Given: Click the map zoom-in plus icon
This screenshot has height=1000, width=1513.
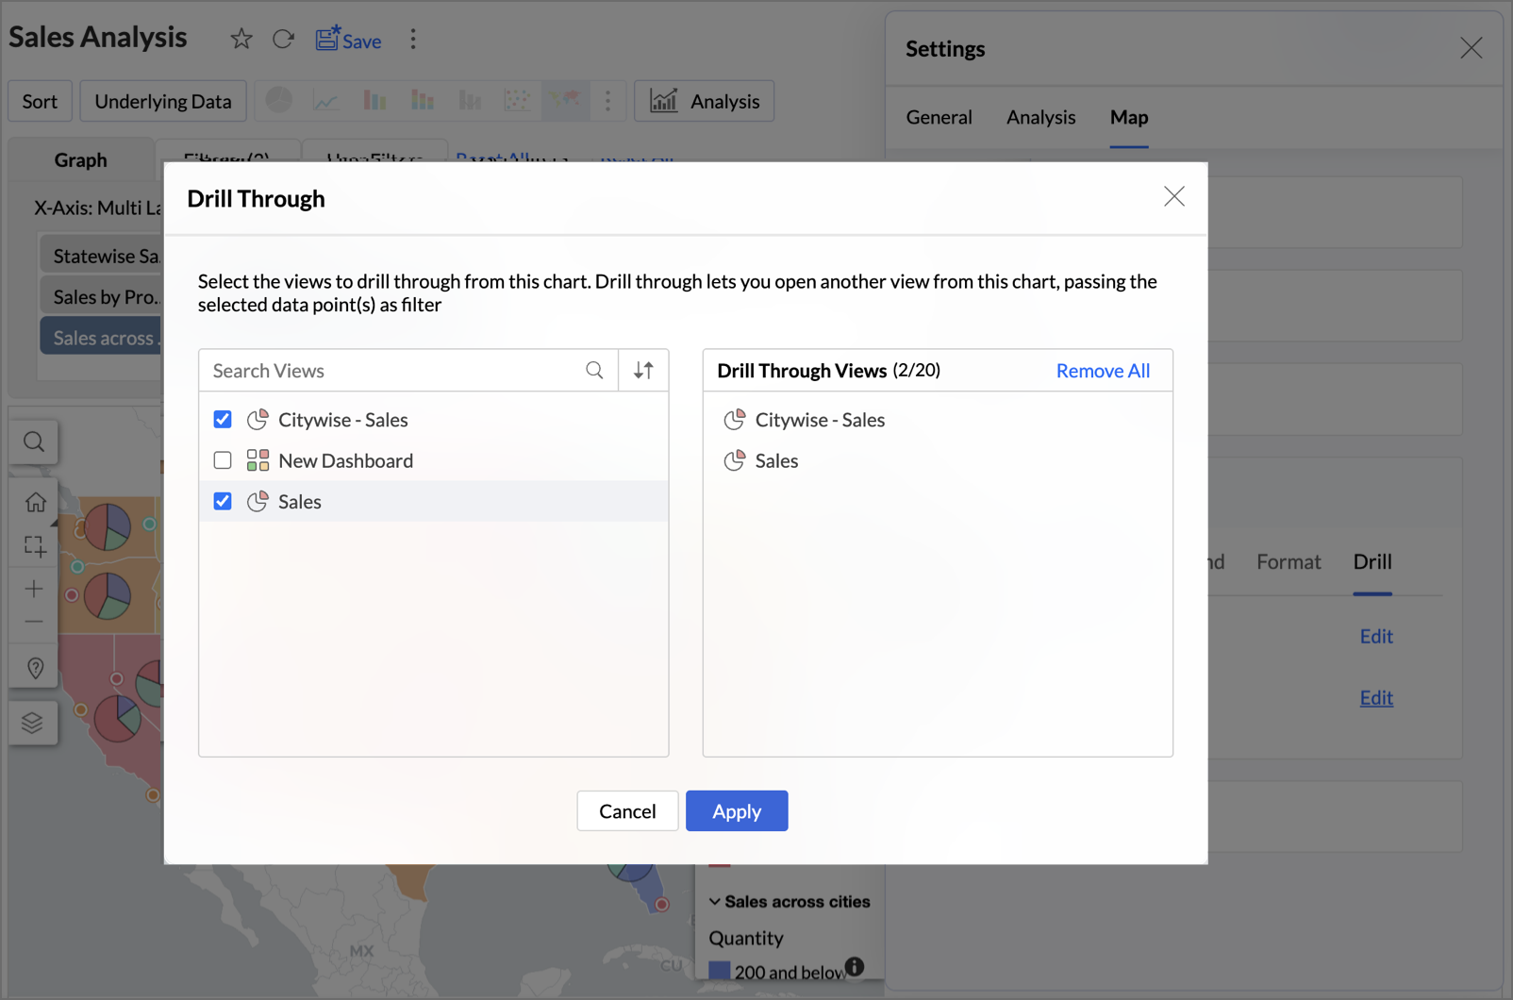Looking at the screenshot, I should pyautogui.click(x=34, y=589).
